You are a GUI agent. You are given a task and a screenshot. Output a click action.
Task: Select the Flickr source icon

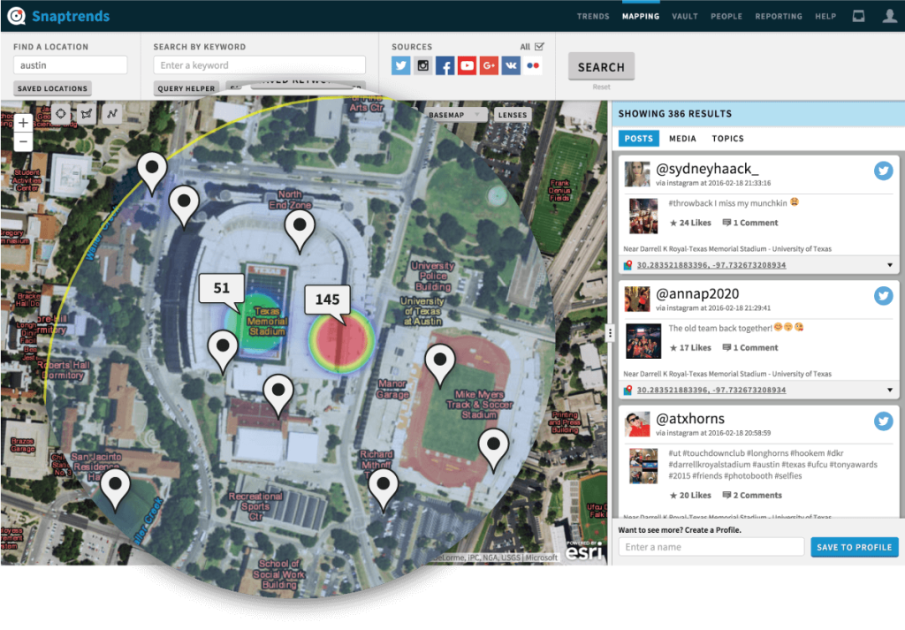(533, 65)
